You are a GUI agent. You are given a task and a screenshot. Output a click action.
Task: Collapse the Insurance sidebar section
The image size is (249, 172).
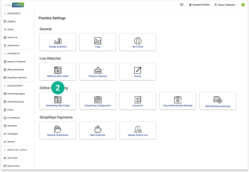[5, 13]
